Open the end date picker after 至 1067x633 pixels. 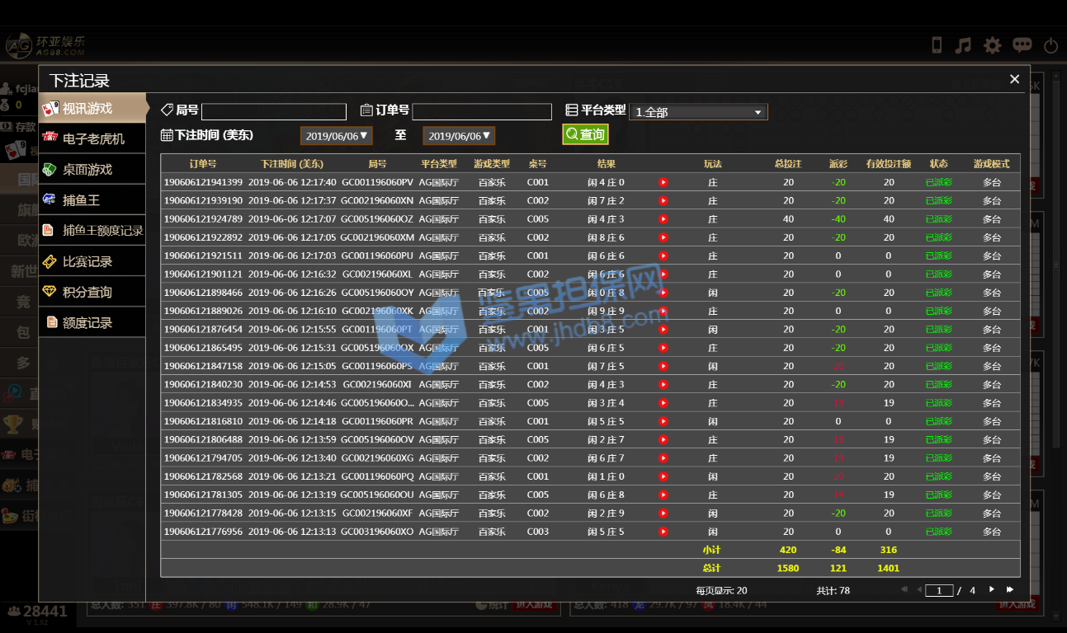click(x=459, y=136)
